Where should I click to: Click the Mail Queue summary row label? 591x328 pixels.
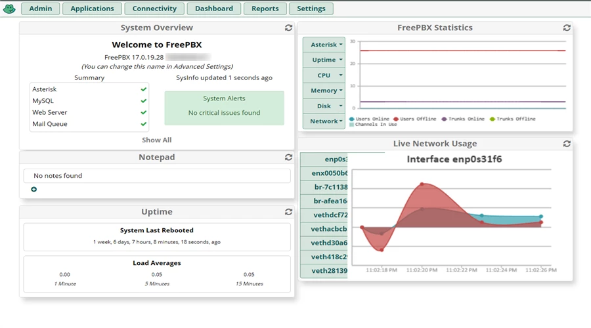[50, 124]
